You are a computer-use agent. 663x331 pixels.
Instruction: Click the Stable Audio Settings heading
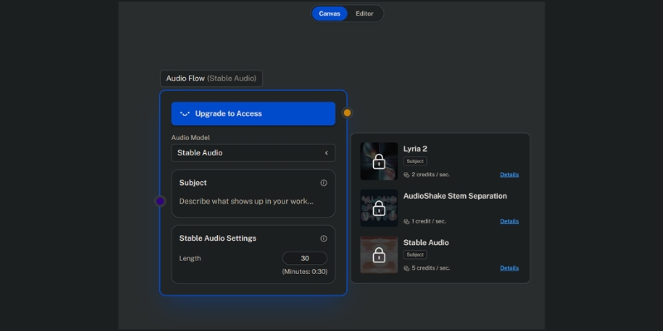point(218,238)
